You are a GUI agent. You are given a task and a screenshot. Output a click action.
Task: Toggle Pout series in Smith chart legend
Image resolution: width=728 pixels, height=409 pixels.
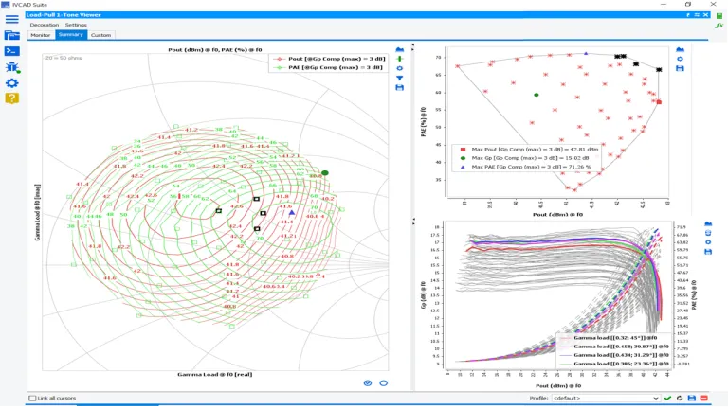(x=330, y=59)
